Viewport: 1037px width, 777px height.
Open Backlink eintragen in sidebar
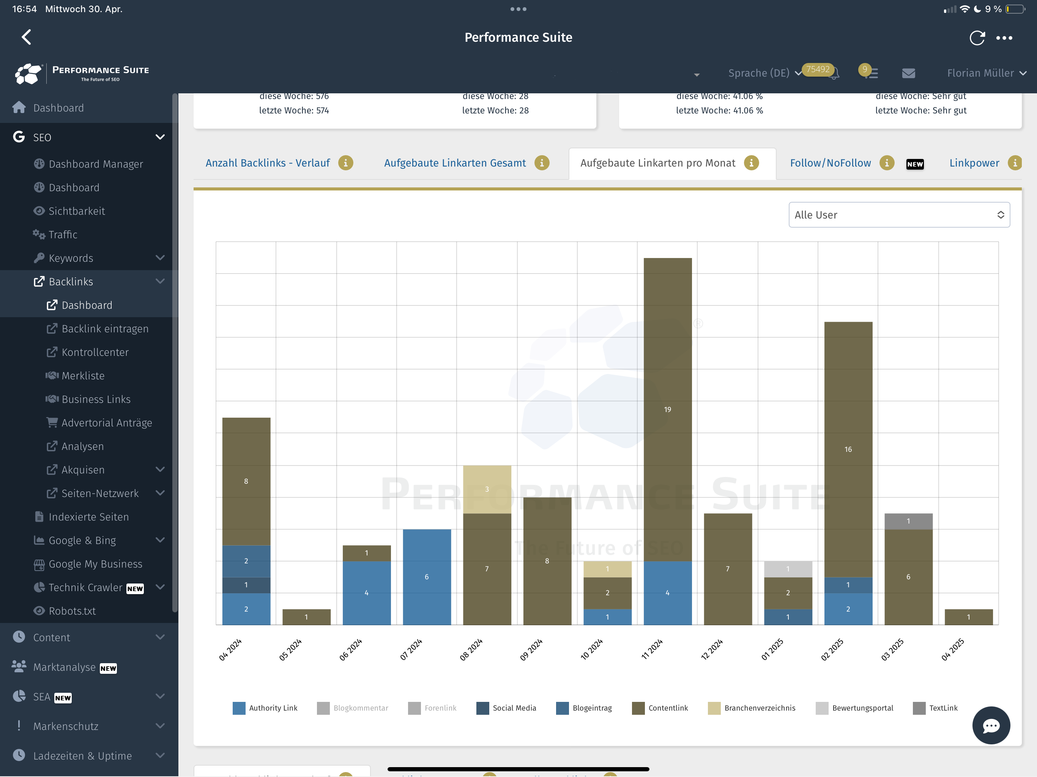click(105, 329)
